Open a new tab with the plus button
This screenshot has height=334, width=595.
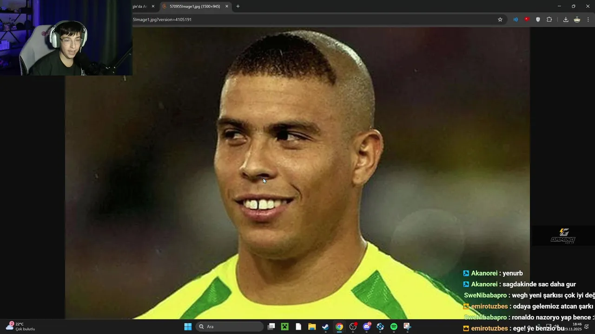pos(238,6)
